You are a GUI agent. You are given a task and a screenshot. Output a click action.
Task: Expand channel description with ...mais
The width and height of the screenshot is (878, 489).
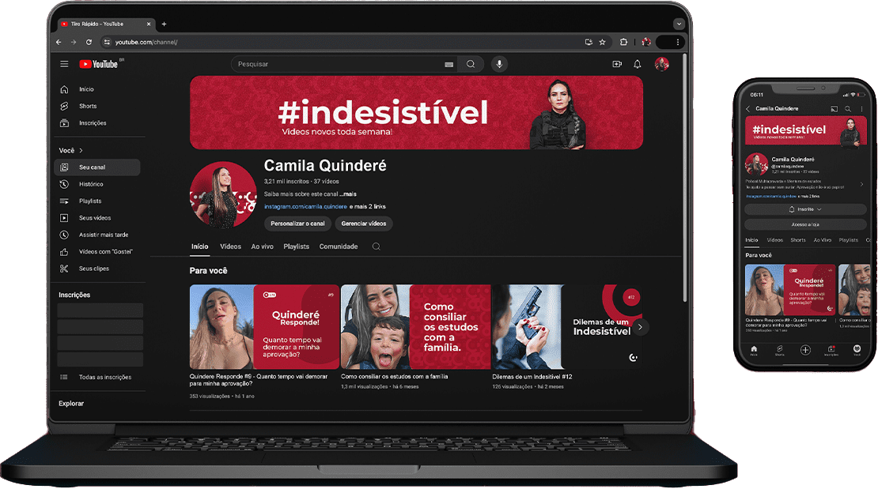click(x=349, y=194)
